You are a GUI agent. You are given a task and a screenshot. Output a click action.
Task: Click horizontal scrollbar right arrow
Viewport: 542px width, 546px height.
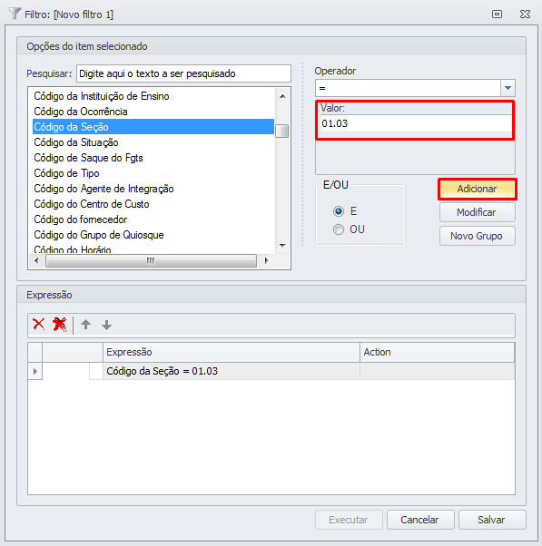(267, 260)
